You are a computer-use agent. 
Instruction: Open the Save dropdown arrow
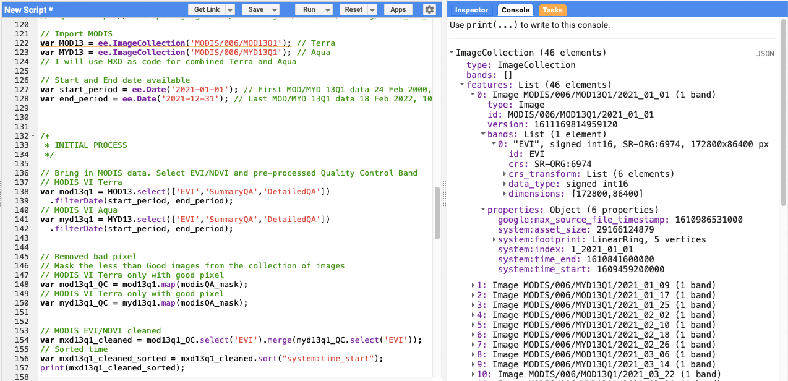click(x=275, y=10)
